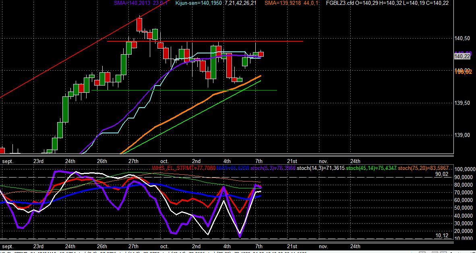476x253 pixels.
Task: Click the 21st date on the bottom oscillator axis
Action: [292, 246]
